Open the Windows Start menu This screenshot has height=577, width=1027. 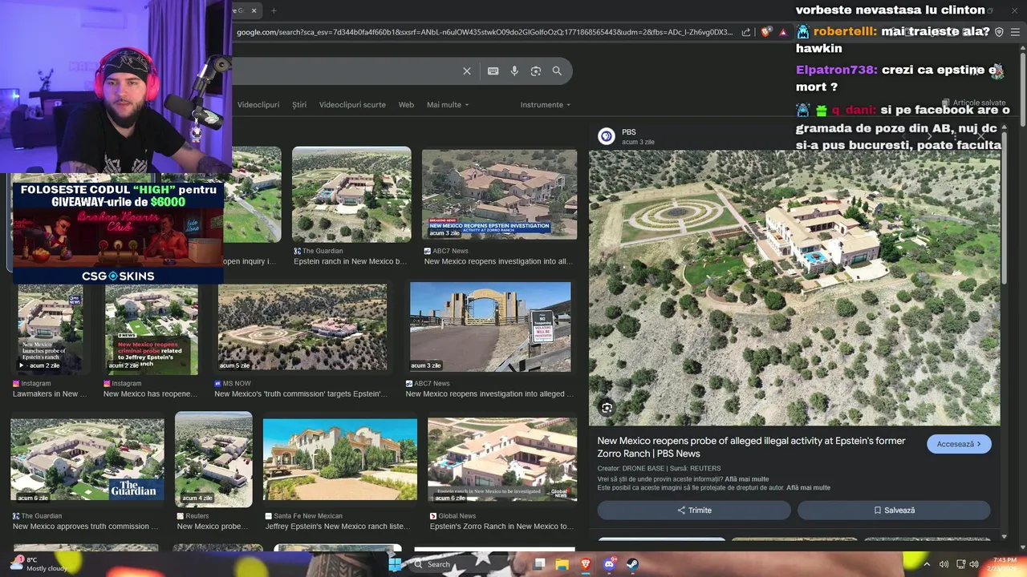[x=395, y=564]
